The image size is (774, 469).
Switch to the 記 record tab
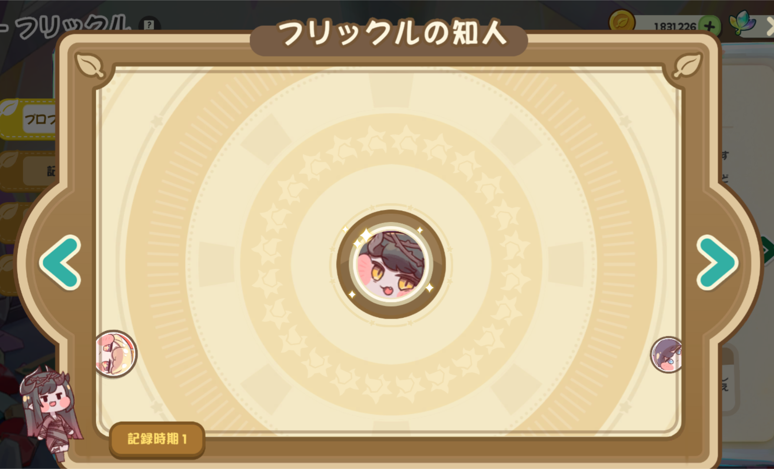[x=29, y=171]
